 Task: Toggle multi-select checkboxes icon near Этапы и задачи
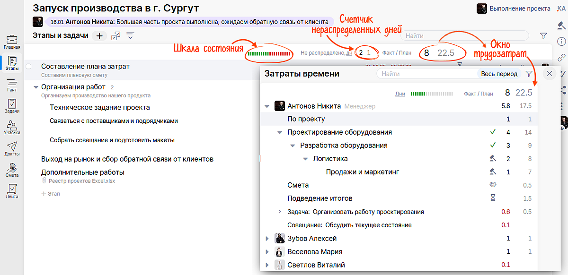[x=115, y=36]
